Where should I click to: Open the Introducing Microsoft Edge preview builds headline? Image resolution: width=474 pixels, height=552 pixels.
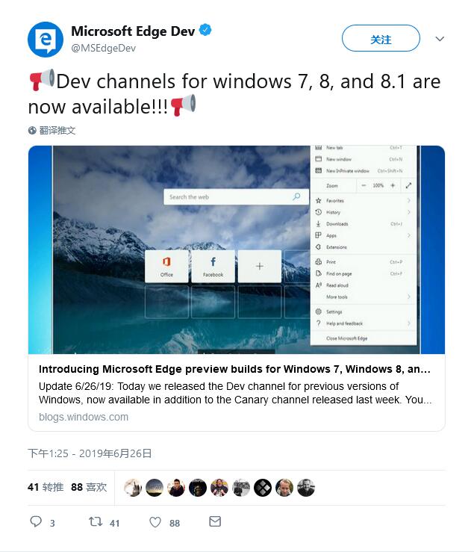pyautogui.click(x=234, y=369)
